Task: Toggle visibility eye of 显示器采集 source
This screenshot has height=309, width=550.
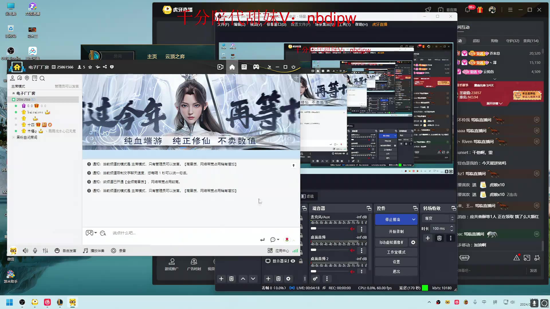Action: [x=293, y=261]
